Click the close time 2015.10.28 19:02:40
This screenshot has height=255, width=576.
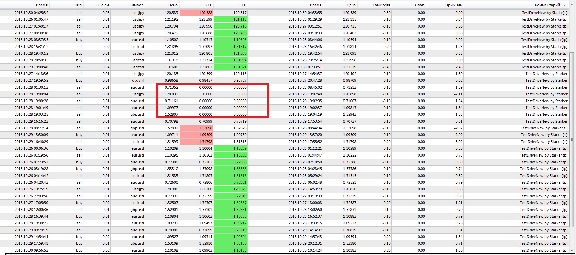click(305, 94)
